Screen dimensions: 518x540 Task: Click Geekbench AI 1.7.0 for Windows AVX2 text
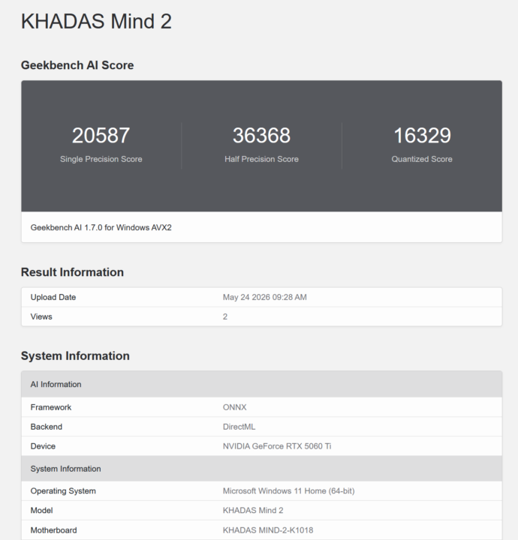101,228
